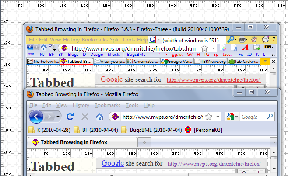Open the [Personal03] bookmark with the target icon
Image resolution: width=288 pixels, height=176 pixels.
pos(204,130)
